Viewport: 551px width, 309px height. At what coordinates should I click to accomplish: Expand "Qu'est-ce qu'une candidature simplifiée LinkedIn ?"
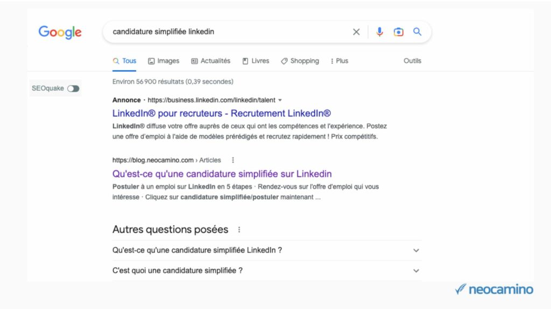pyautogui.click(x=267, y=250)
